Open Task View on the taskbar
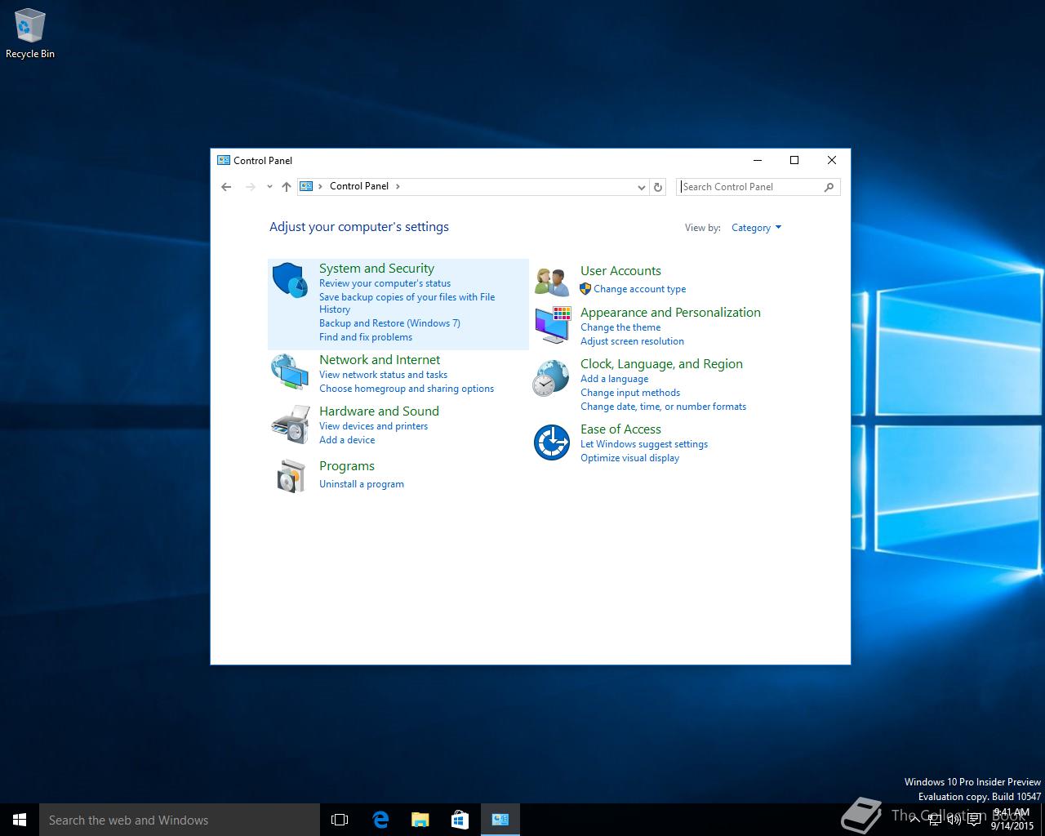The image size is (1045, 836). pyautogui.click(x=340, y=820)
